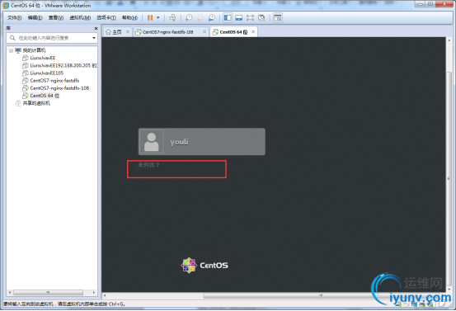The image size is (456, 311).
Task: Click the youli user avatar icon
Action: (152, 142)
